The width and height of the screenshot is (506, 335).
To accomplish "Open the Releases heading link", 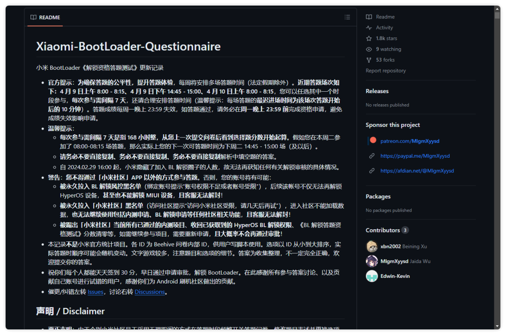I will [x=377, y=91].
